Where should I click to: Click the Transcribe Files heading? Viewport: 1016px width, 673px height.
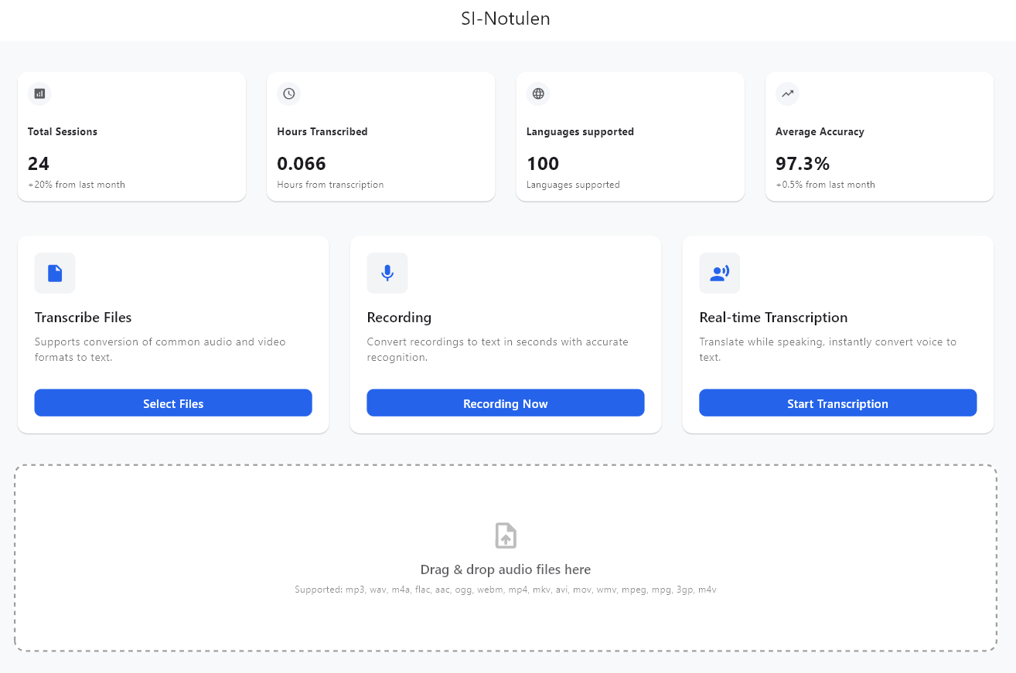point(84,318)
